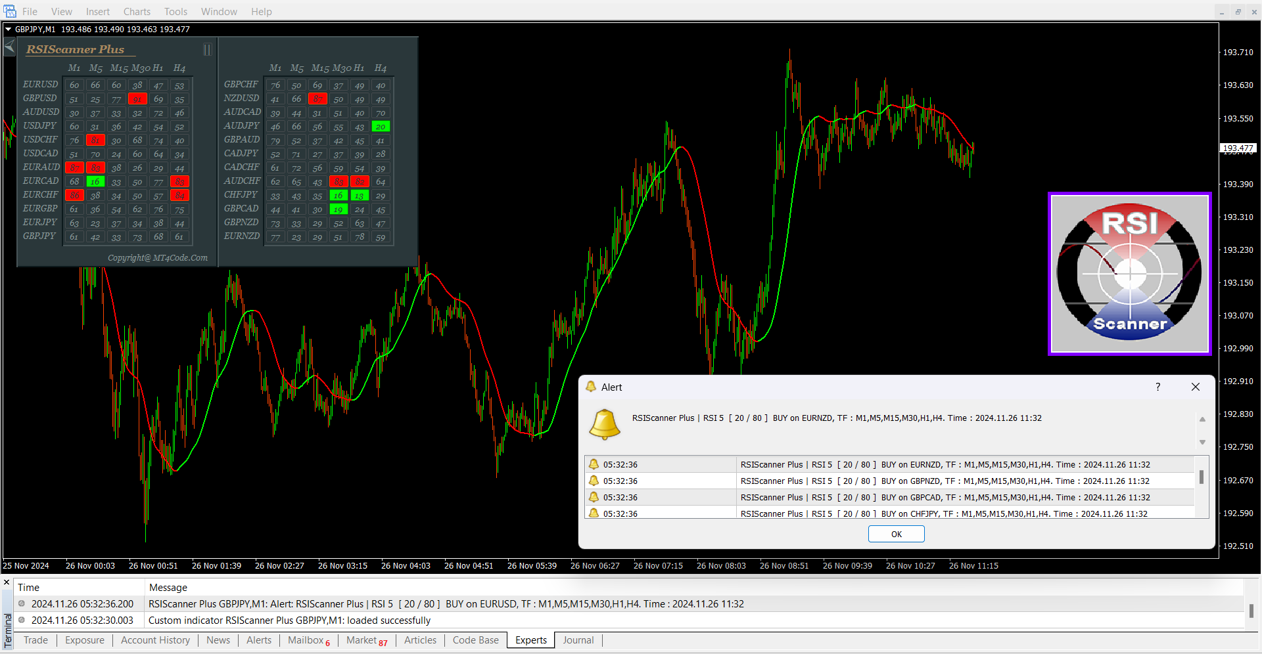Click the large yellow bell in Alert dialog
Viewport: 1262px width, 654px height.
[604, 424]
